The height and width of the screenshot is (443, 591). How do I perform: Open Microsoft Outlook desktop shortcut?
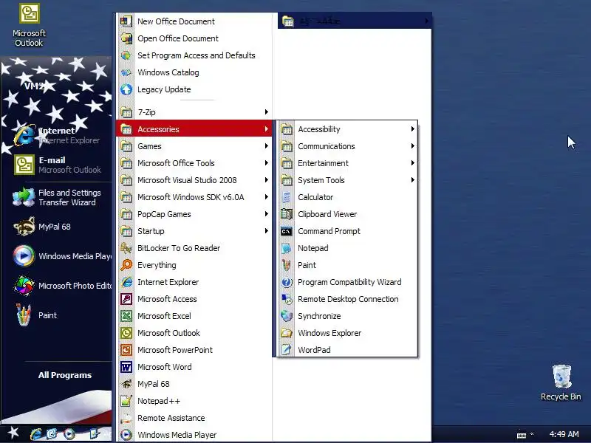pos(29,25)
